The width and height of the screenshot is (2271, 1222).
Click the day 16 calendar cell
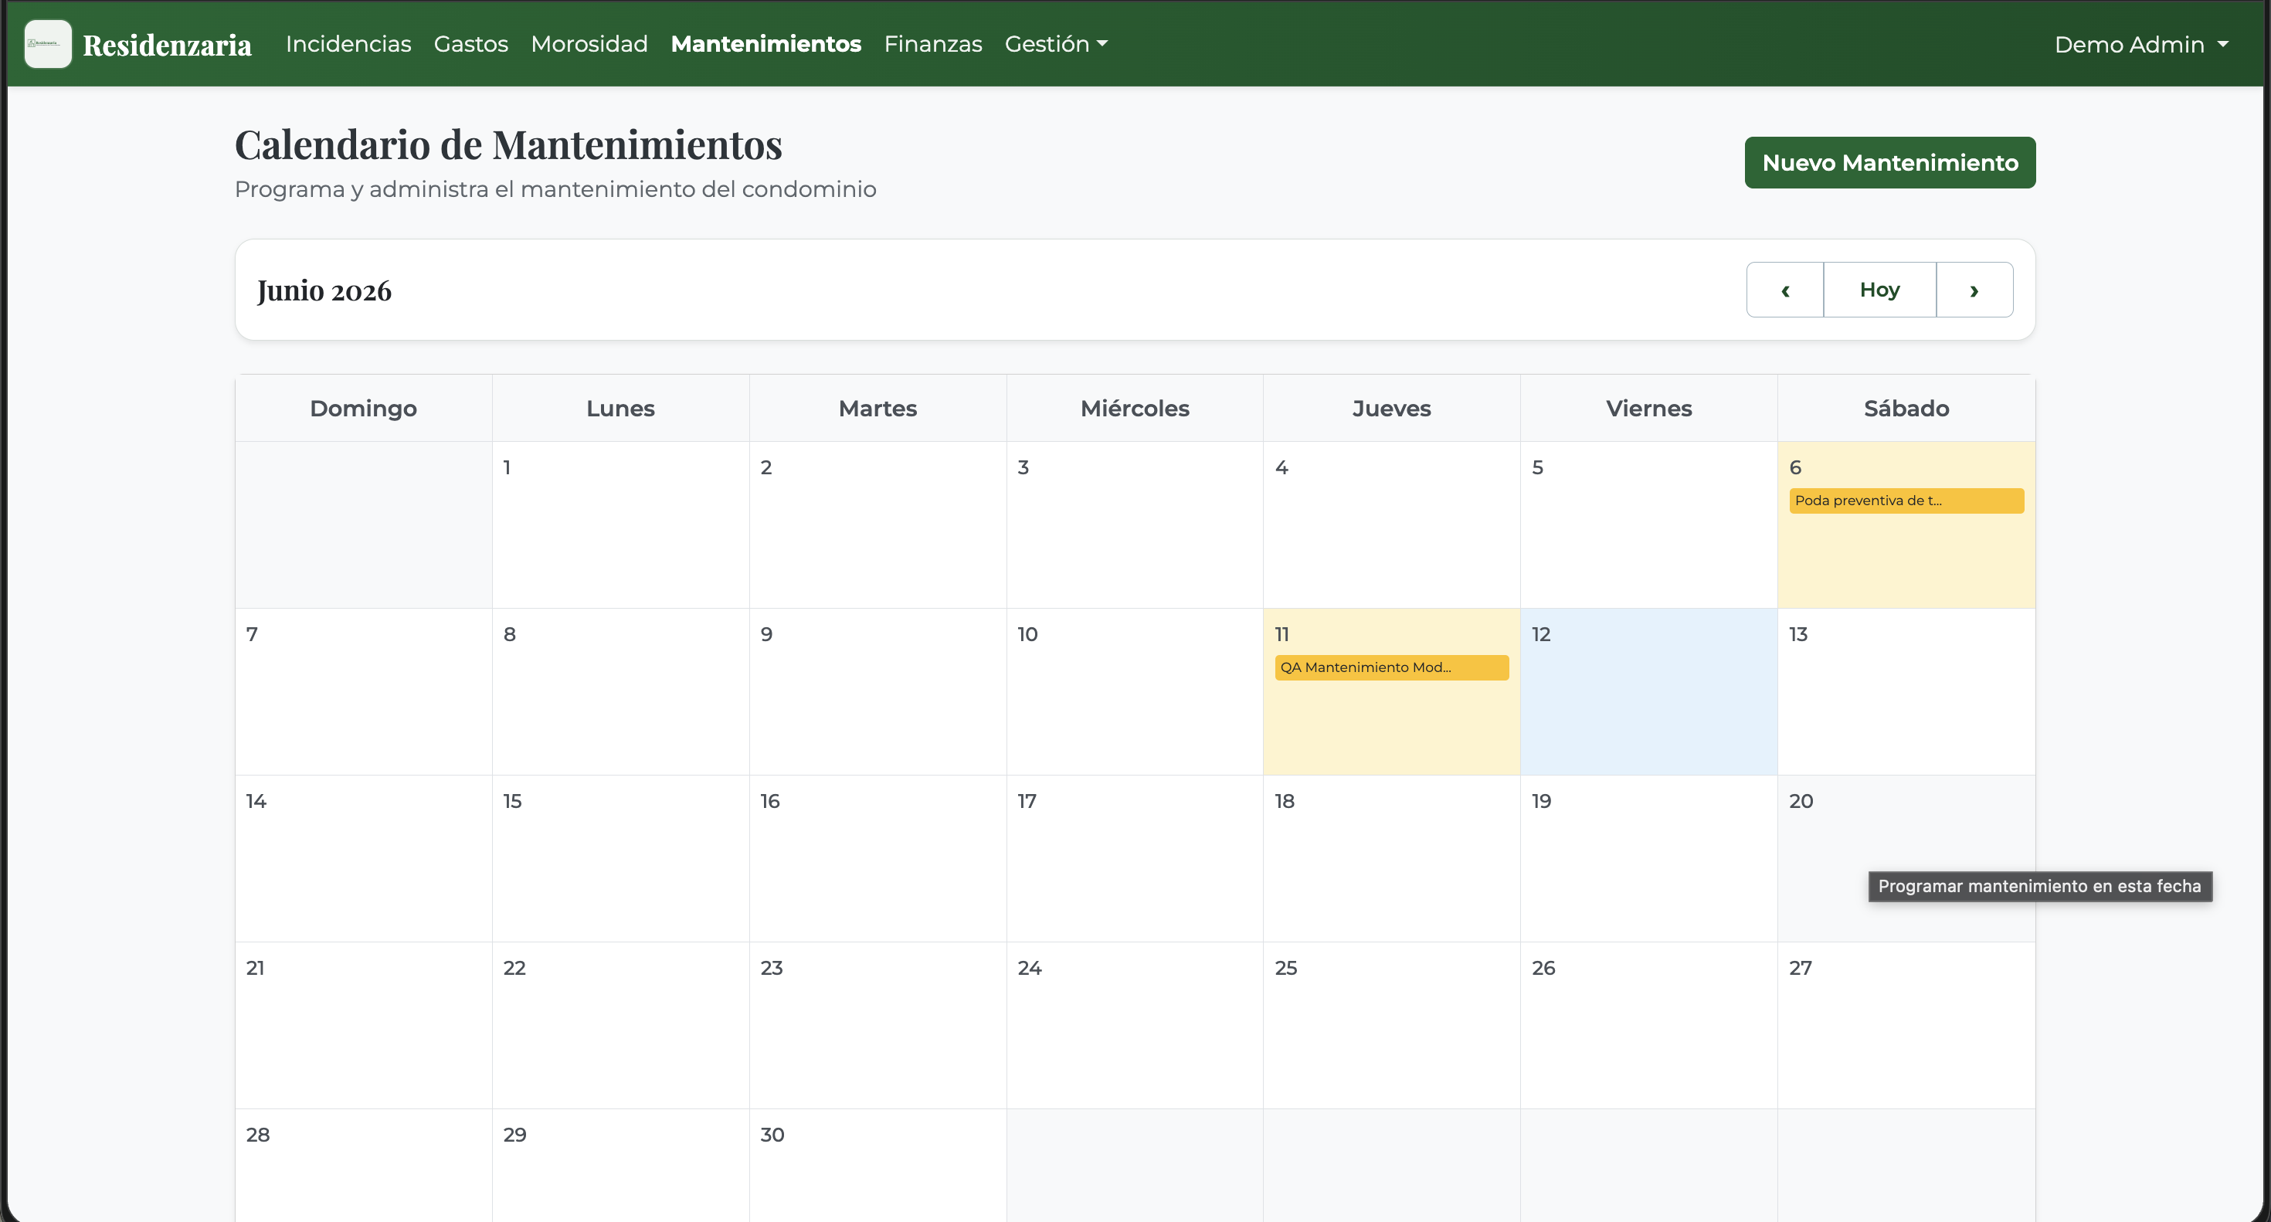[878, 859]
